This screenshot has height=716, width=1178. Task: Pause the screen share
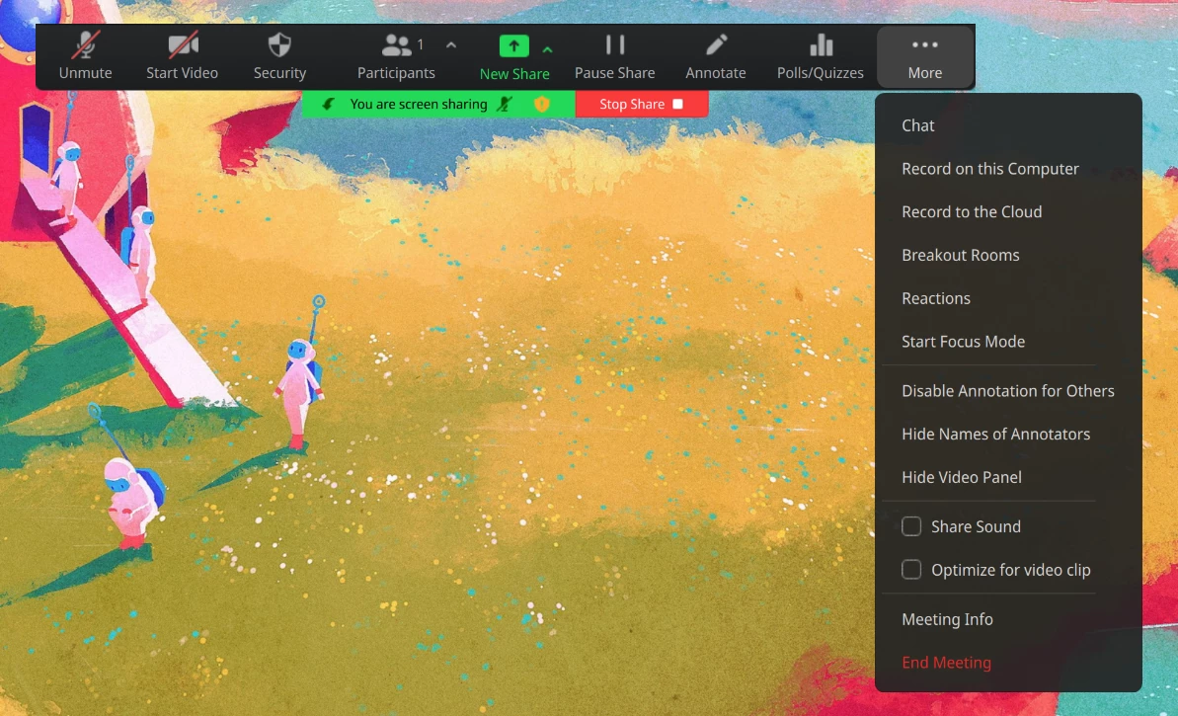pos(614,56)
